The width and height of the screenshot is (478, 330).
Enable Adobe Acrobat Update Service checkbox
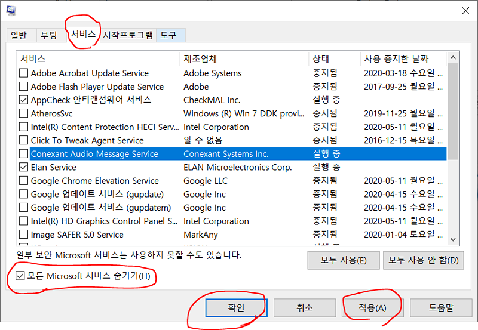[23, 73]
